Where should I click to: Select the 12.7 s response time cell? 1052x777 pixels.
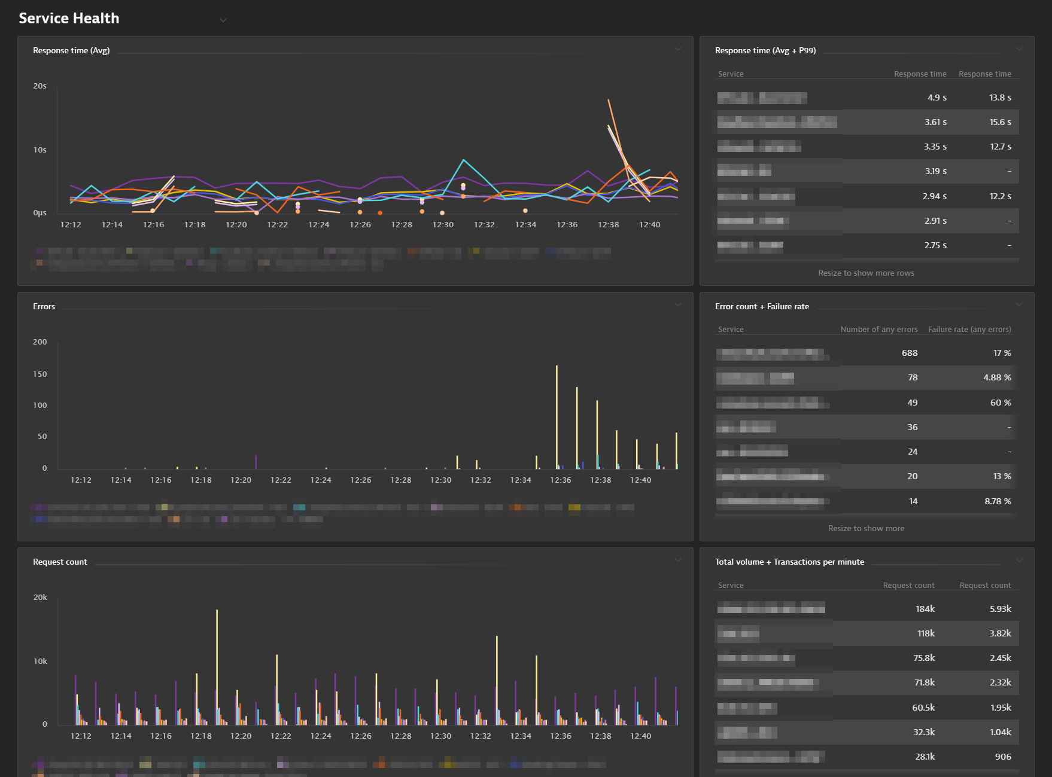[1001, 147]
